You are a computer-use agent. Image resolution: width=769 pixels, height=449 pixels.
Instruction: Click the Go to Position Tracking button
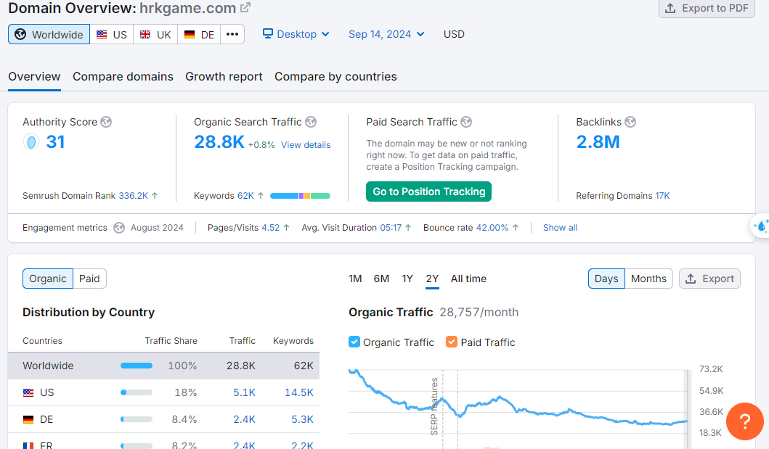click(x=429, y=191)
